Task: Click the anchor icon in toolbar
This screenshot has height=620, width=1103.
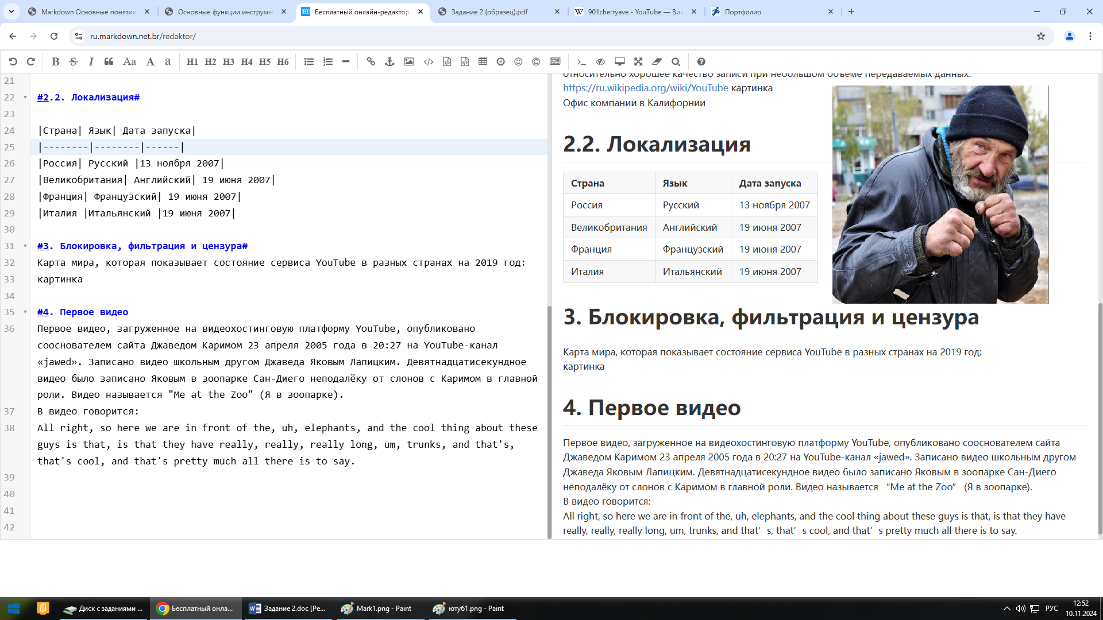Action: coord(389,61)
